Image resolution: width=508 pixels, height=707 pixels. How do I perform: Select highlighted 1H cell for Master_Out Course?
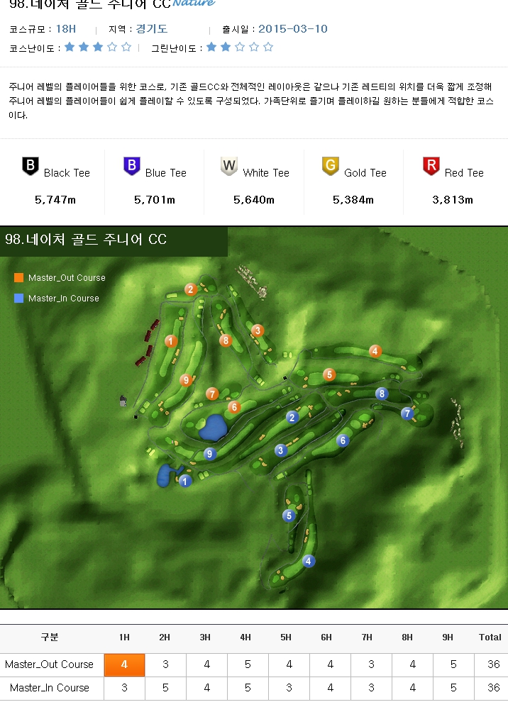click(x=124, y=664)
